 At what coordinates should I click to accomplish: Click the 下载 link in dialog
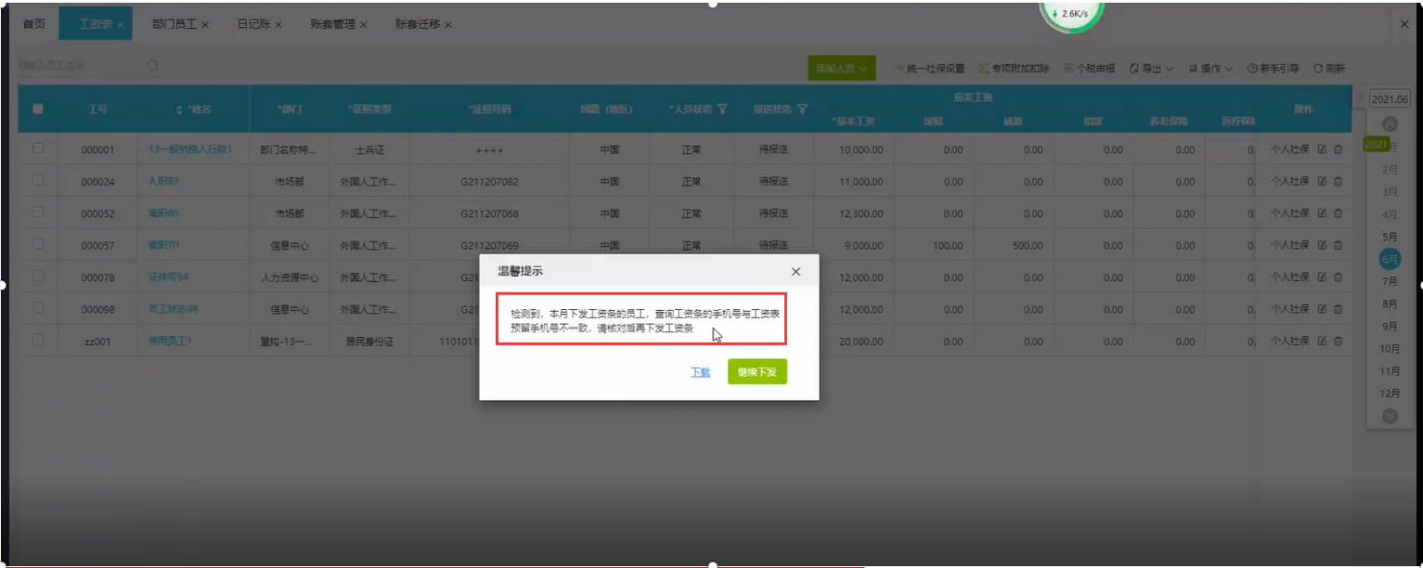coord(700,372)
